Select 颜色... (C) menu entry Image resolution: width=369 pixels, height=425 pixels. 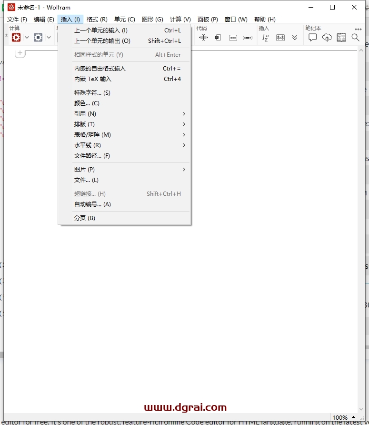tap(87, 103)
